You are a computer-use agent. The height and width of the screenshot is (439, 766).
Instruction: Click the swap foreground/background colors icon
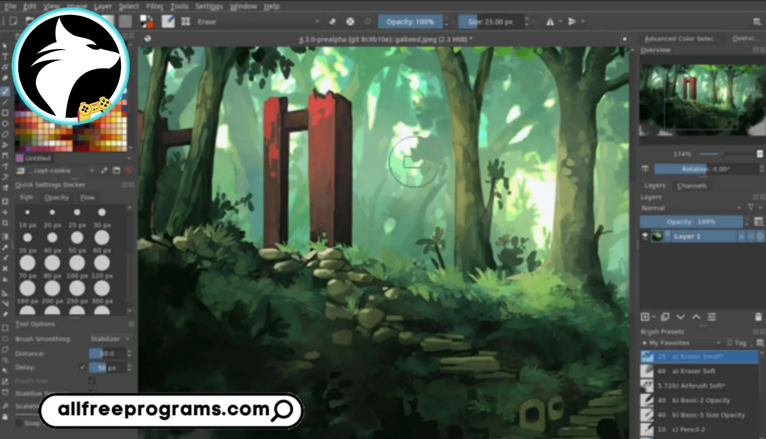tap(147, 22)
